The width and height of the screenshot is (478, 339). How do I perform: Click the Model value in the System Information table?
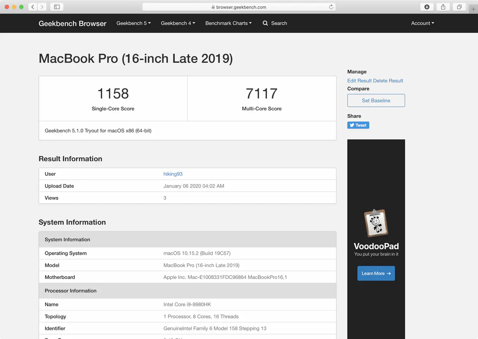(202, 265)
